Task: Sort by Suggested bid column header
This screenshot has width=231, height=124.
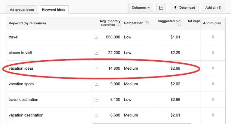Action: [x=169, y=21]
